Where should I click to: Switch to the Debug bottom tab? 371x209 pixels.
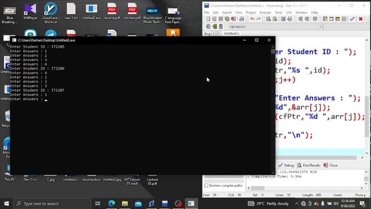point(286,165)
